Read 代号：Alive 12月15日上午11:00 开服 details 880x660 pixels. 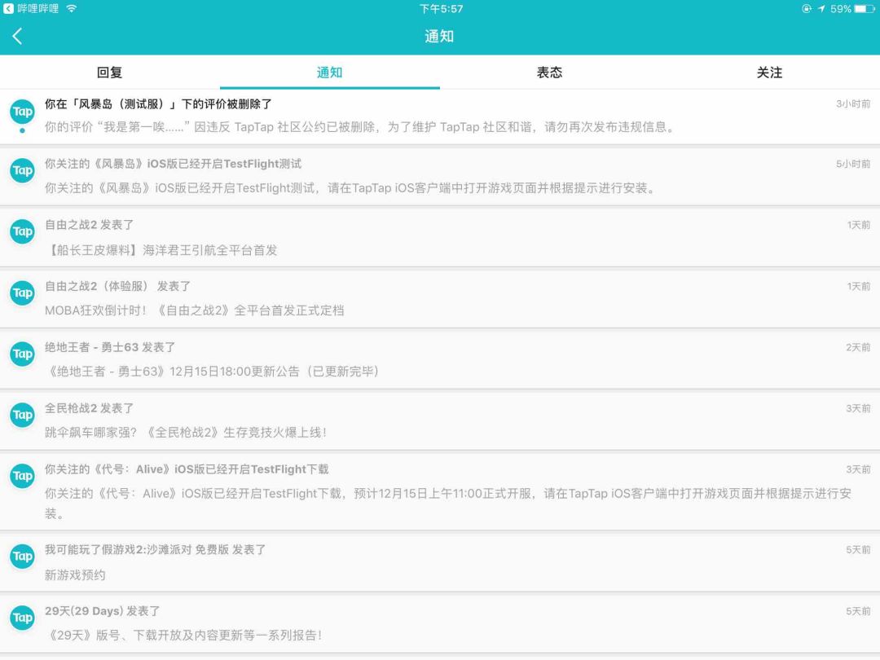click(448, 504)
